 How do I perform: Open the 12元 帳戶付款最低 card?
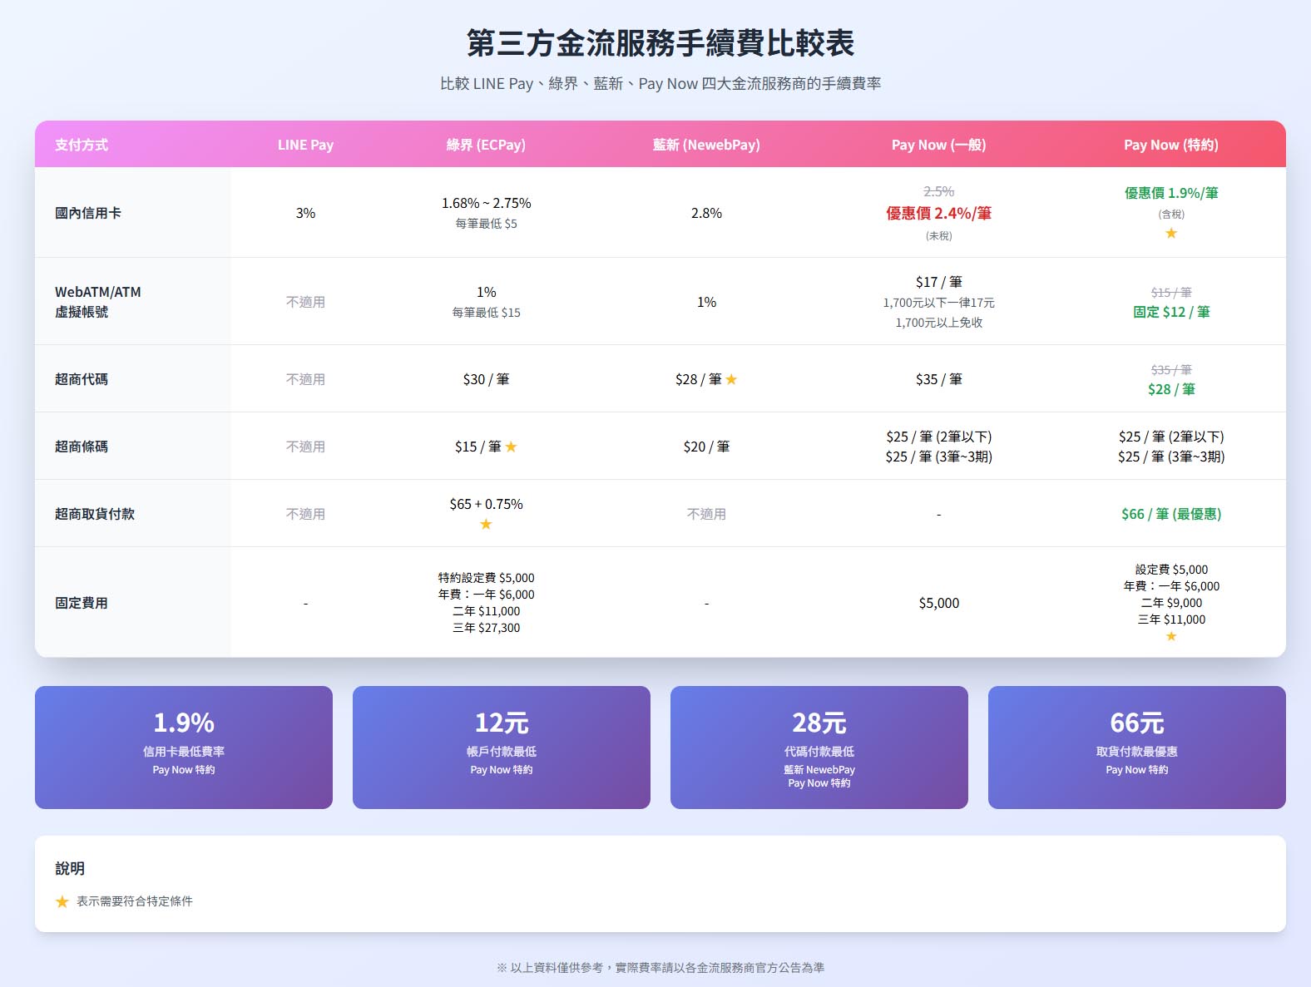(502, 748)
